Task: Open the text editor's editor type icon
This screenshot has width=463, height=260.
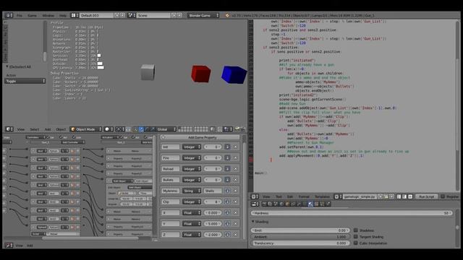Action: [x=255, y=196]
